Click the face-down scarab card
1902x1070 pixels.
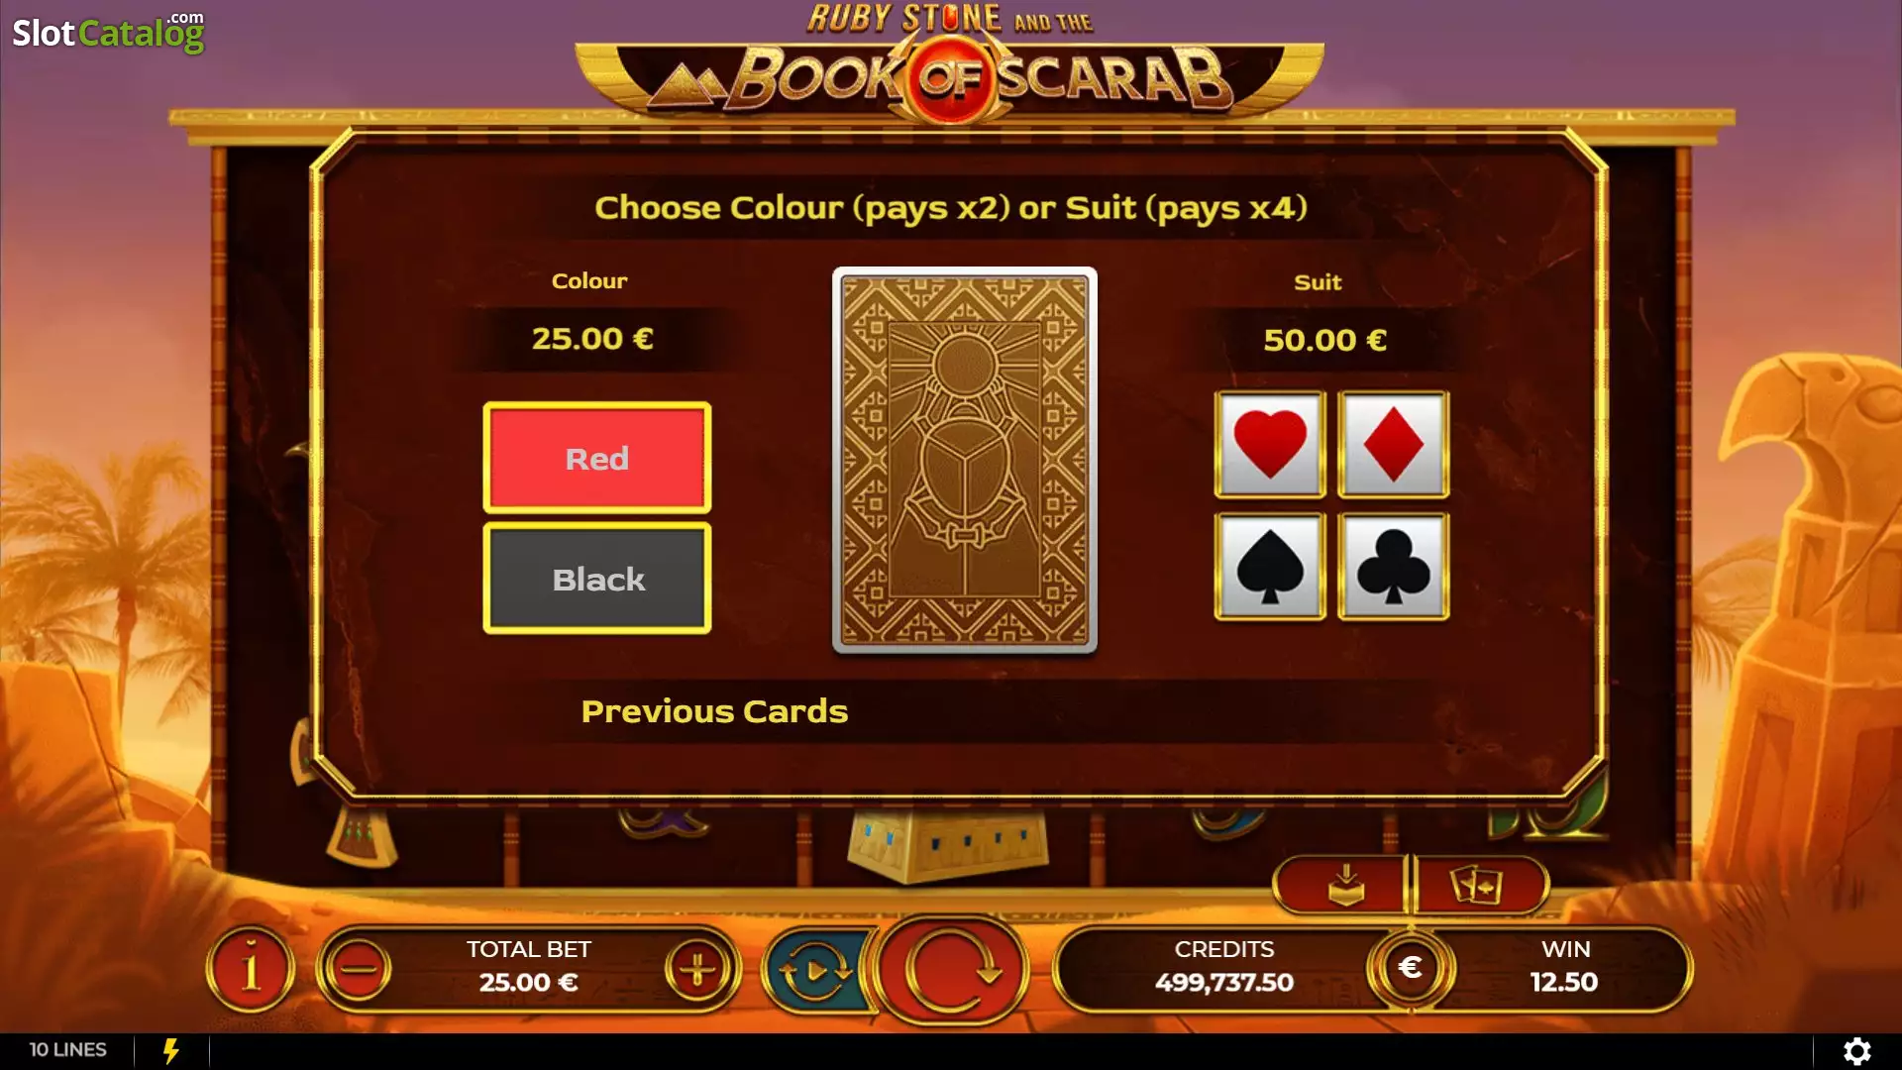click(x=965, y=461)
